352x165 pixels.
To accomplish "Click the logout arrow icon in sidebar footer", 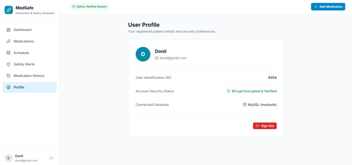I will (x=52, y=158).
